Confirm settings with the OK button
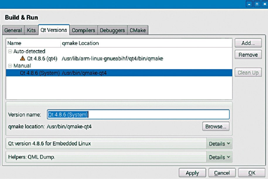This screenshot has width=268, height=179. click(x=252, y=173)
